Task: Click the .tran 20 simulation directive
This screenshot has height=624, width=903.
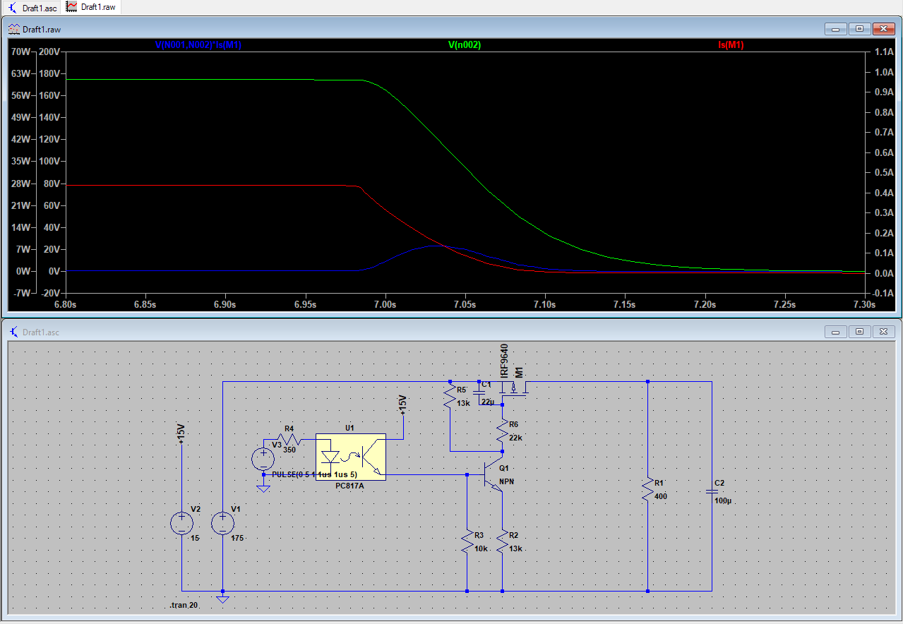Action: tap(184, 606)
